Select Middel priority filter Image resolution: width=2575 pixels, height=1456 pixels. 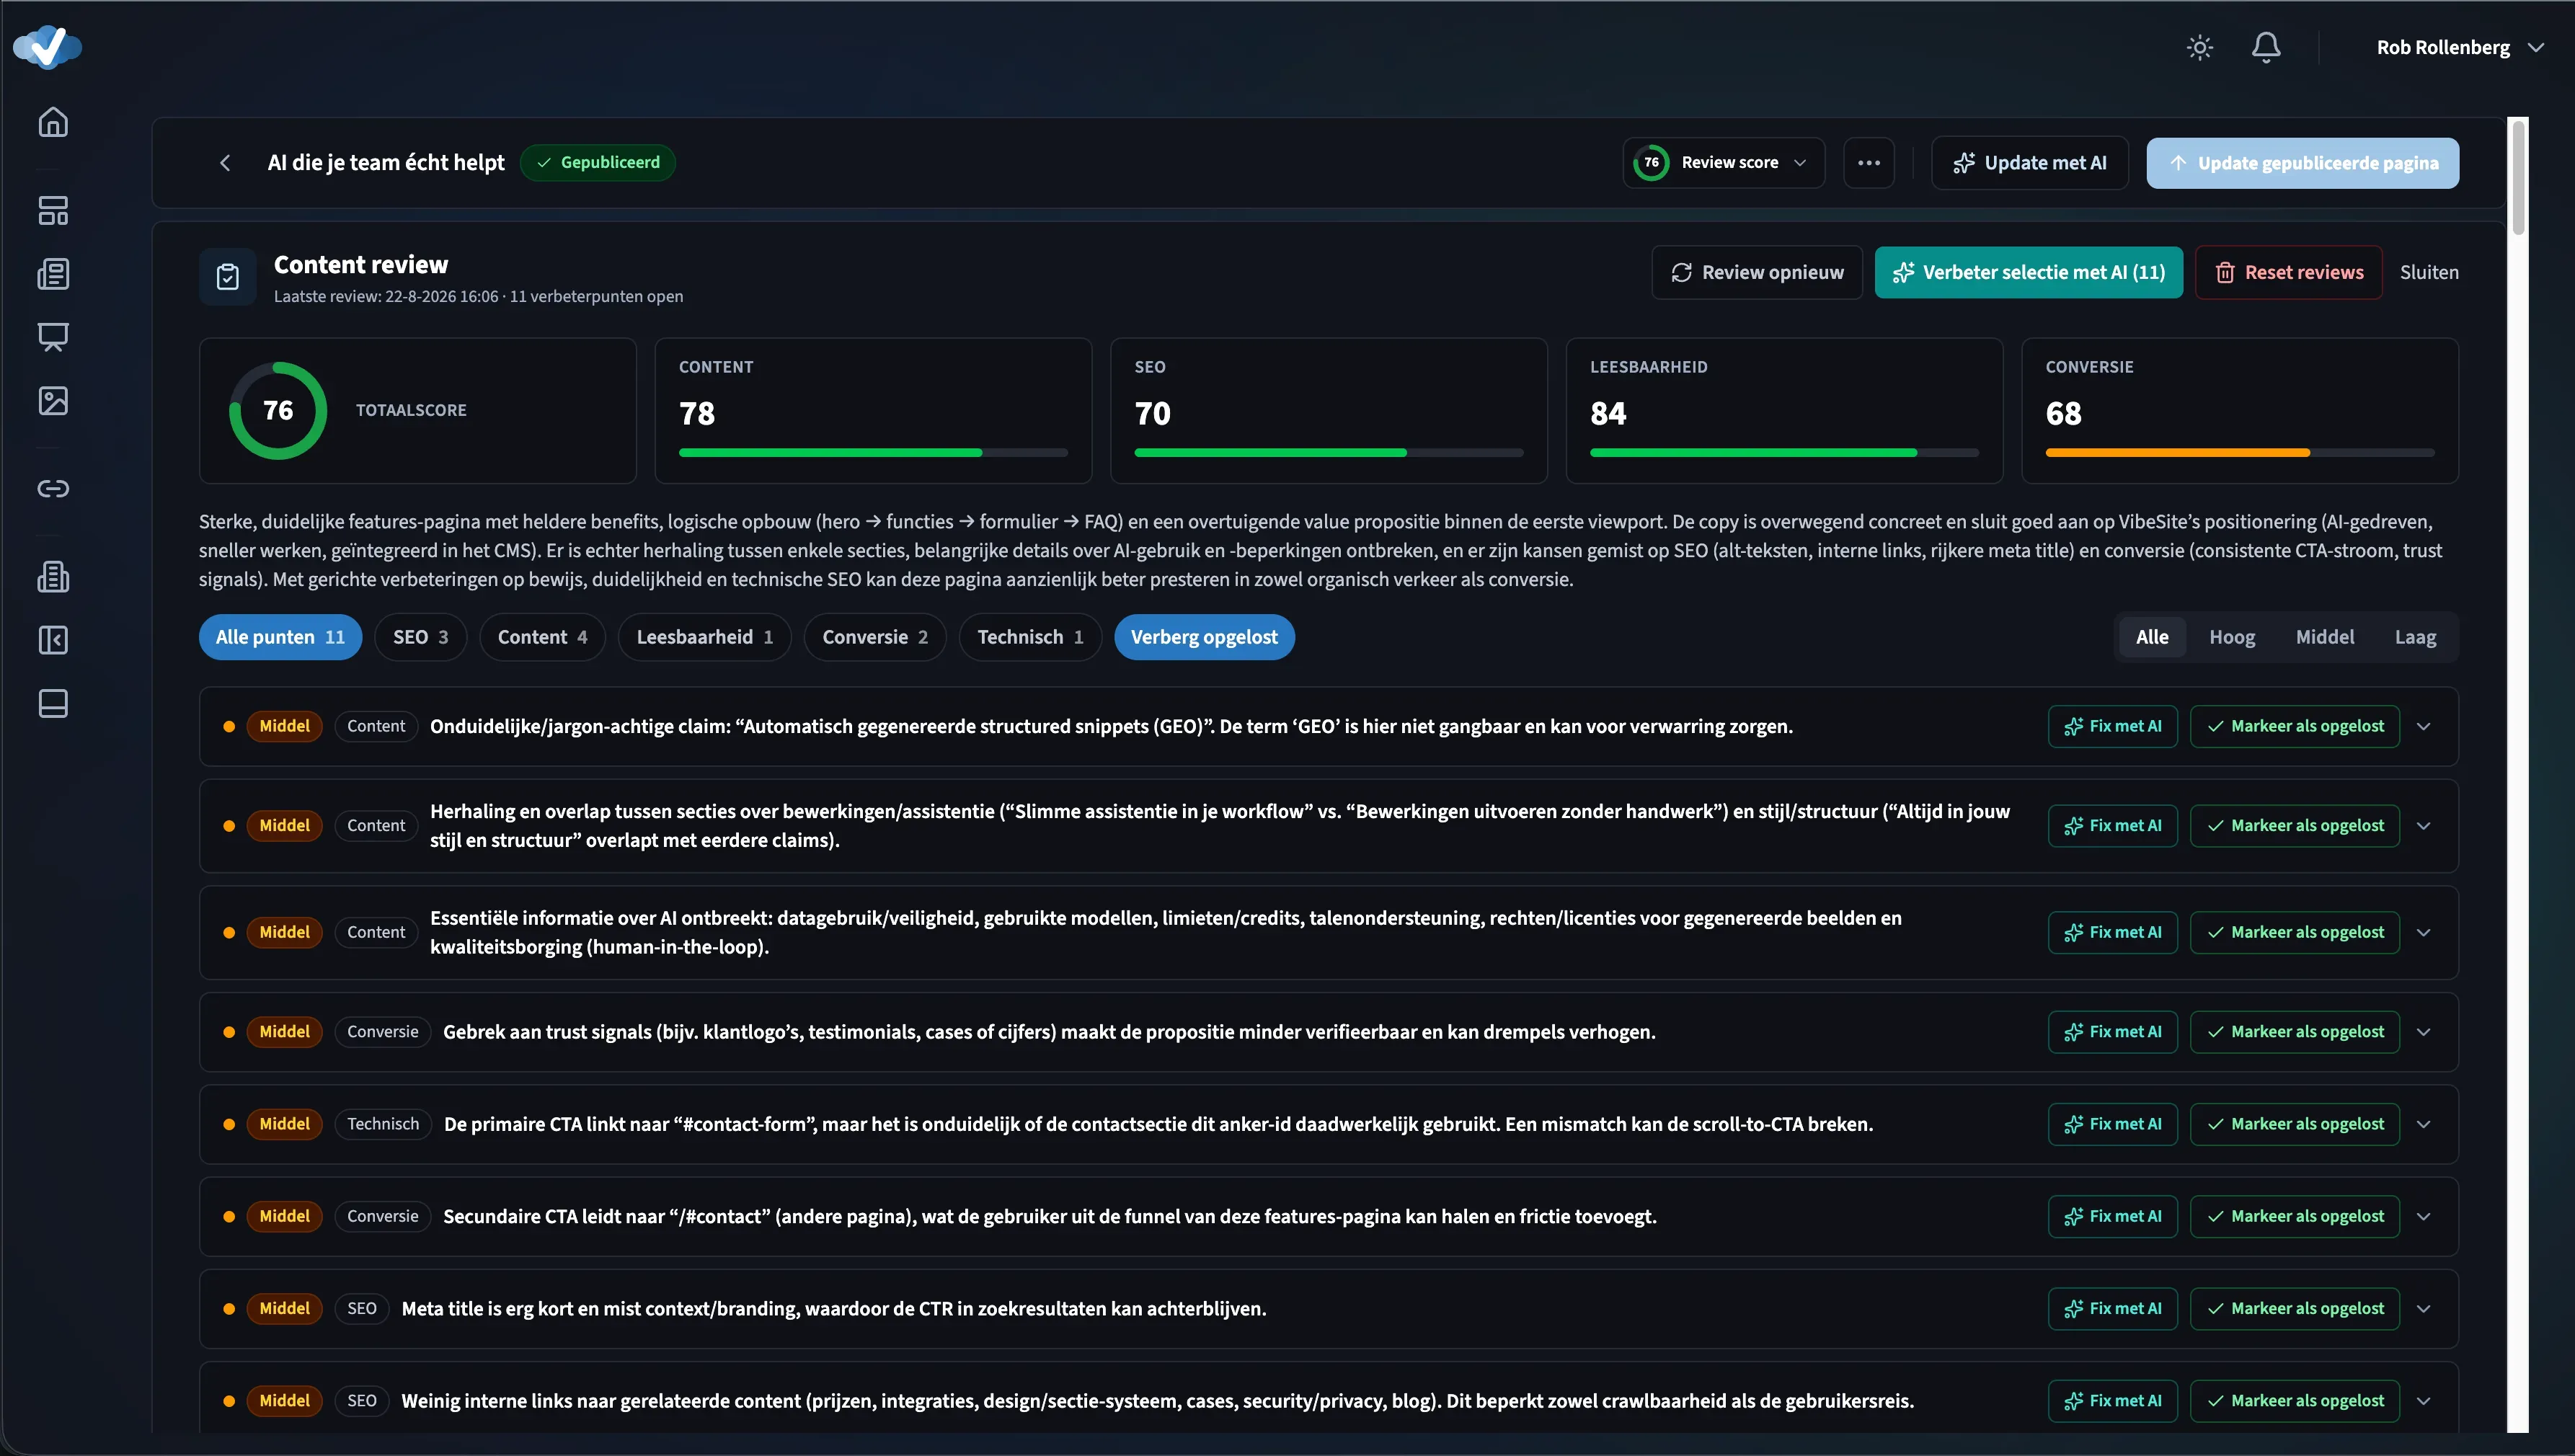tap(2324, 637)
